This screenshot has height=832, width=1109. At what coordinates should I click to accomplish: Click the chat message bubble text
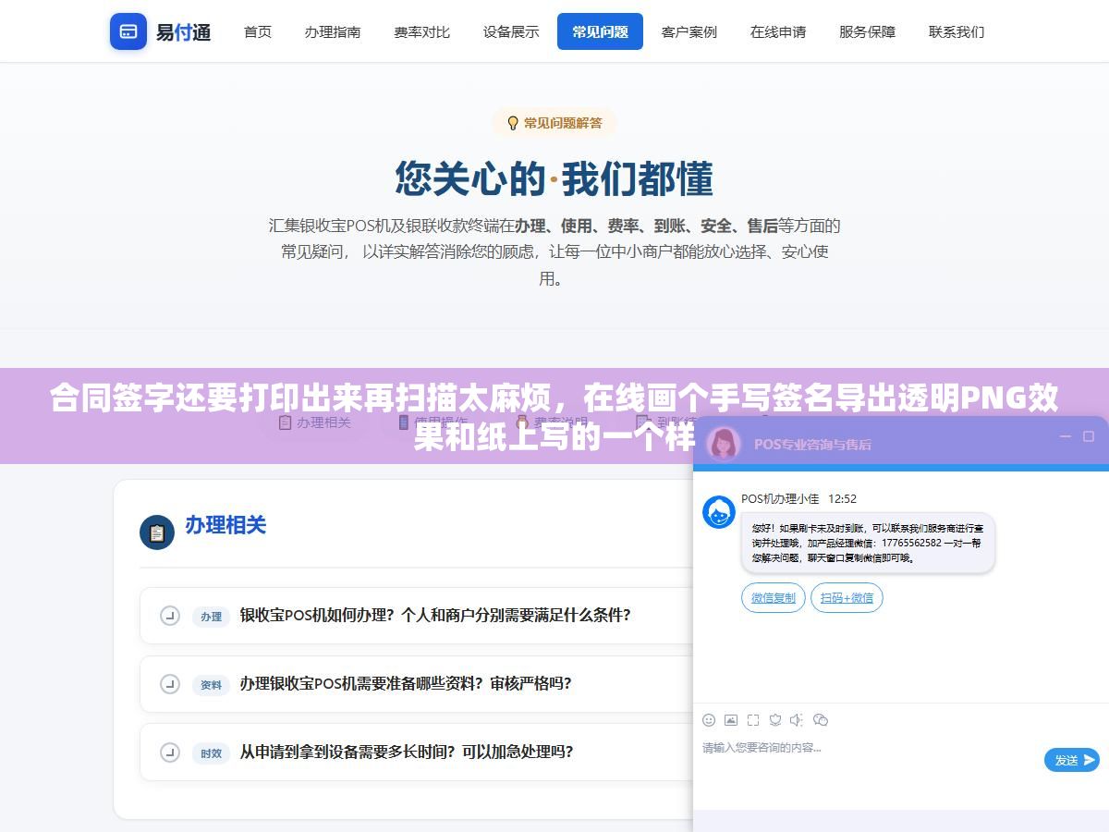pos(868,544)
